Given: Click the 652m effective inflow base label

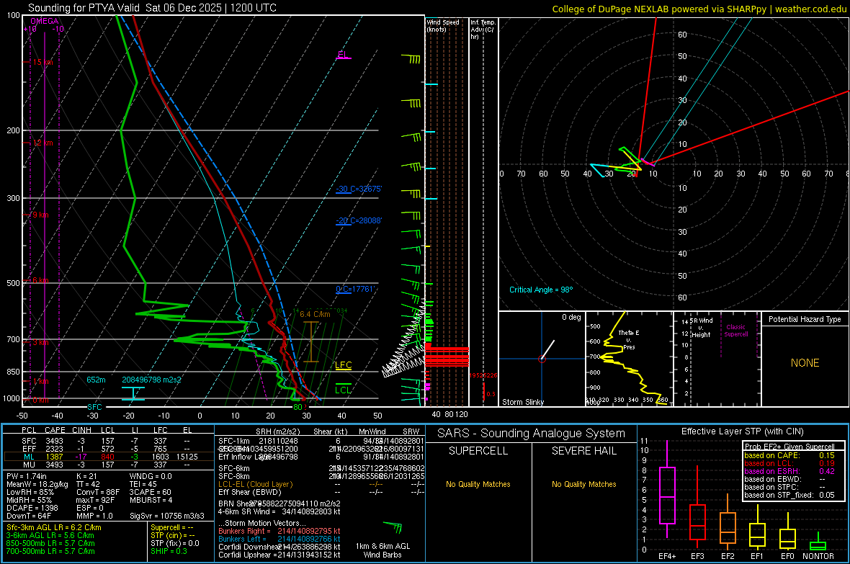Looking at the screenshot, I should click(x=96, y=380).
